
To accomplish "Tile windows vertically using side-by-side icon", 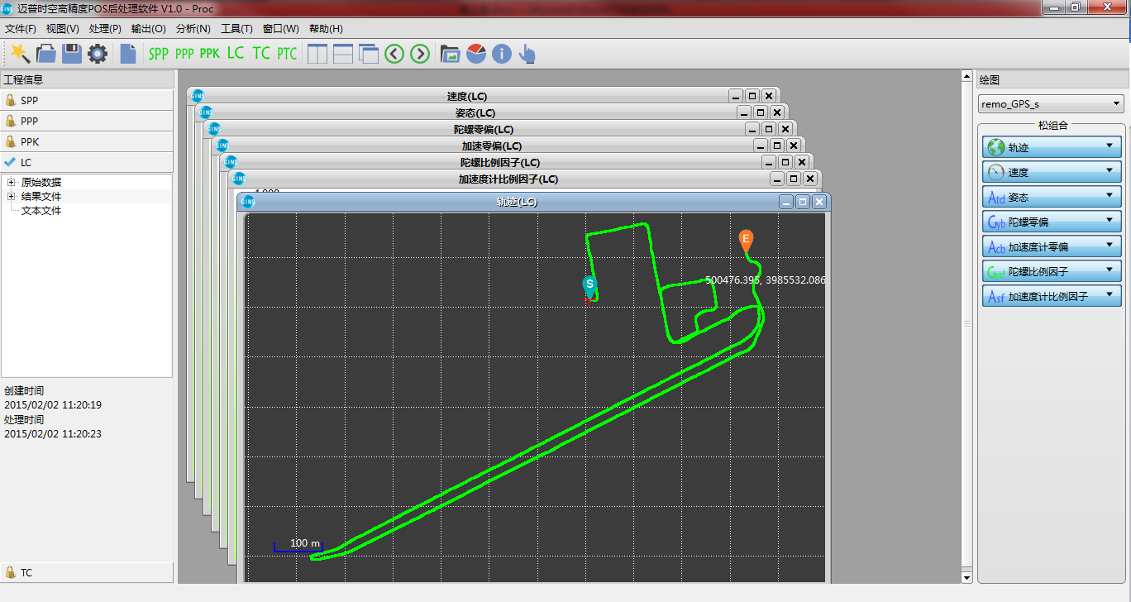I will pyautogui.click(x=317, y=54).
